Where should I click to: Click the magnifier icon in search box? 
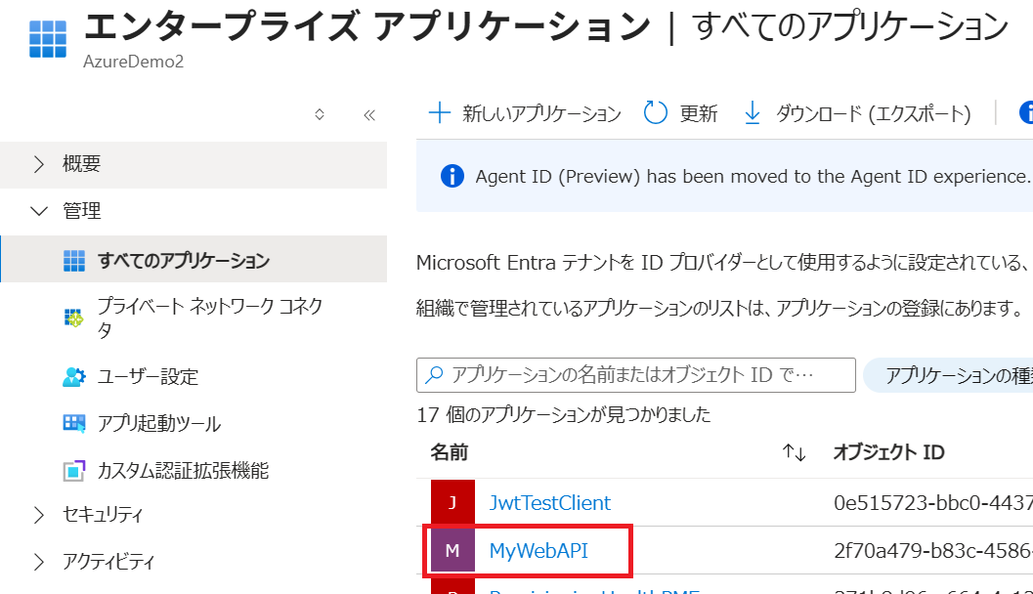pos(434,375)
